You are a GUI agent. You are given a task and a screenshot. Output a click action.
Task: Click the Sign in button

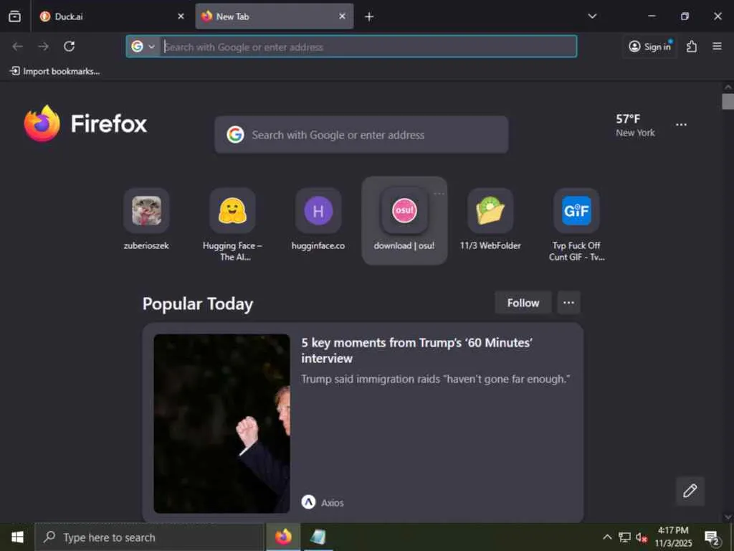[649, 47]
